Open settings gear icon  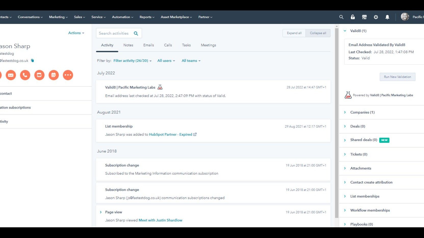(x=376, y=17)
